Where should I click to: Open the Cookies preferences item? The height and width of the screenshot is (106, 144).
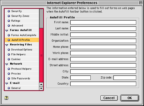22,59
